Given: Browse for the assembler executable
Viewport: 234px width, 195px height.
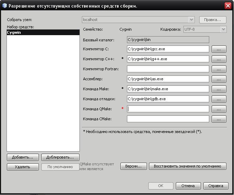Looking at the screenshot, I should tap(219, 79).
